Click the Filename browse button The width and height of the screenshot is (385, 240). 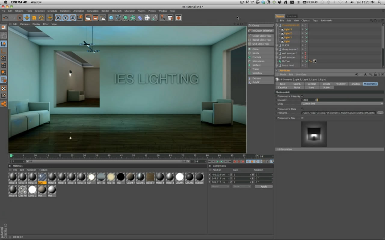[x=380, y=113]
